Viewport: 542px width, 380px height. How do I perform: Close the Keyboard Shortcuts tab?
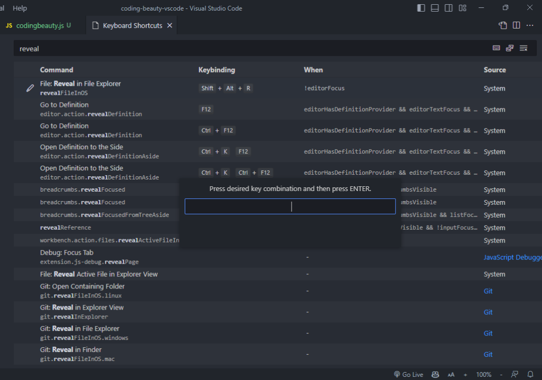pos(169,25)
